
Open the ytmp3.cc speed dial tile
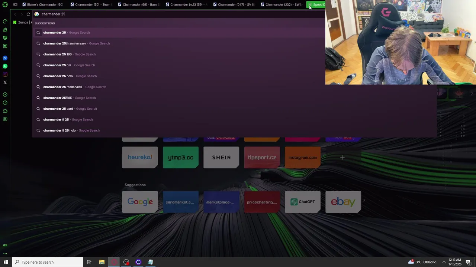(181, 157)
